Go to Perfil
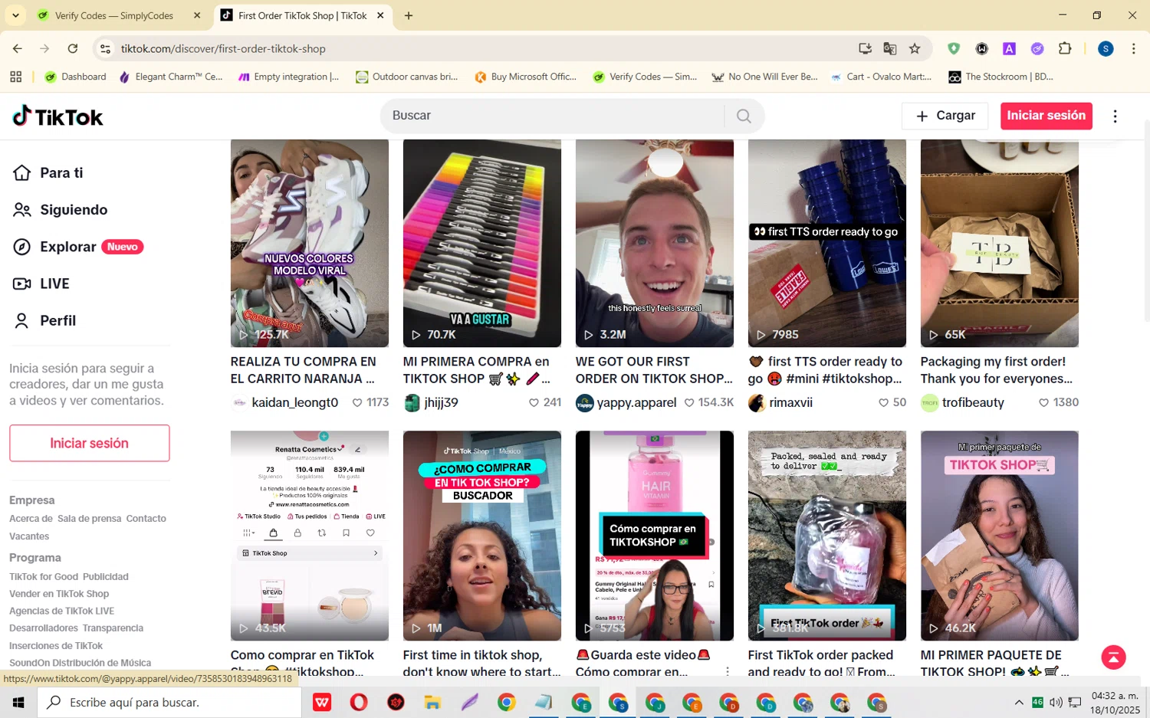 [x=45, y=320]
